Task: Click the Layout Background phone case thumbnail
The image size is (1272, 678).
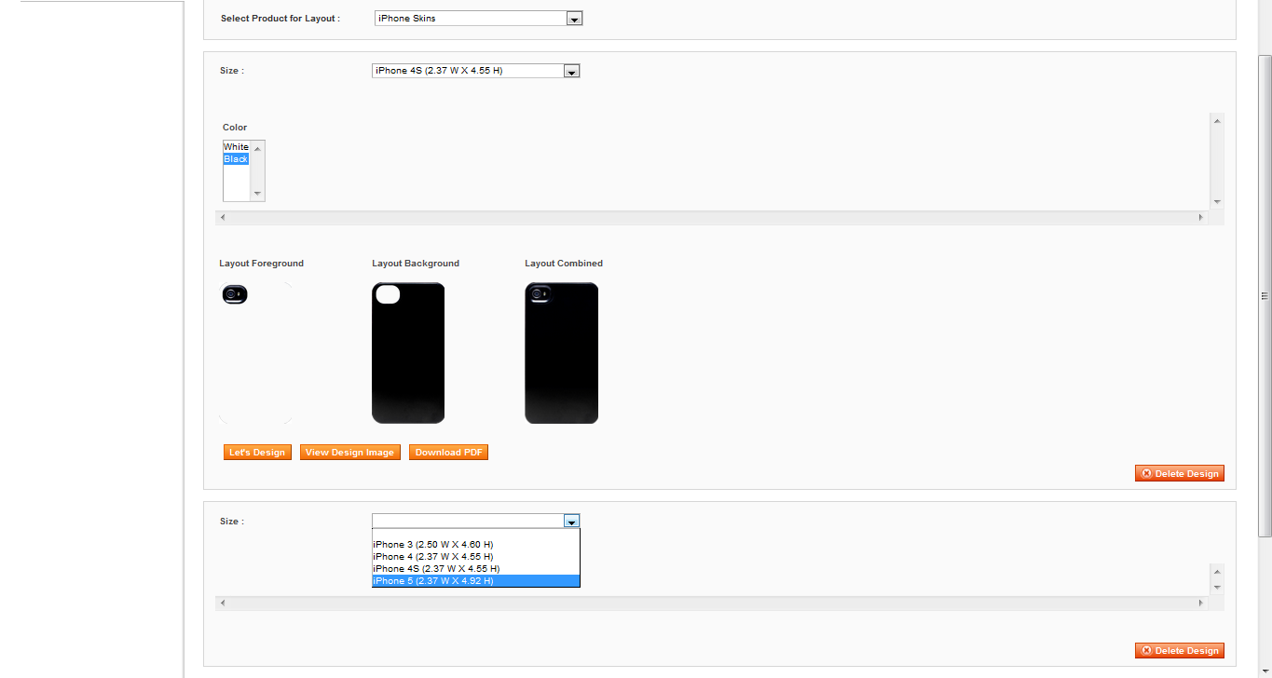Action: coord(408,353)
